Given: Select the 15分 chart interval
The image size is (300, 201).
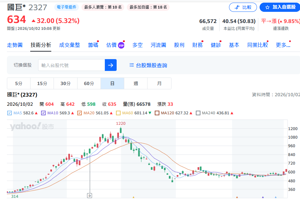Looking at the screenshot, I should click(42, 83).
